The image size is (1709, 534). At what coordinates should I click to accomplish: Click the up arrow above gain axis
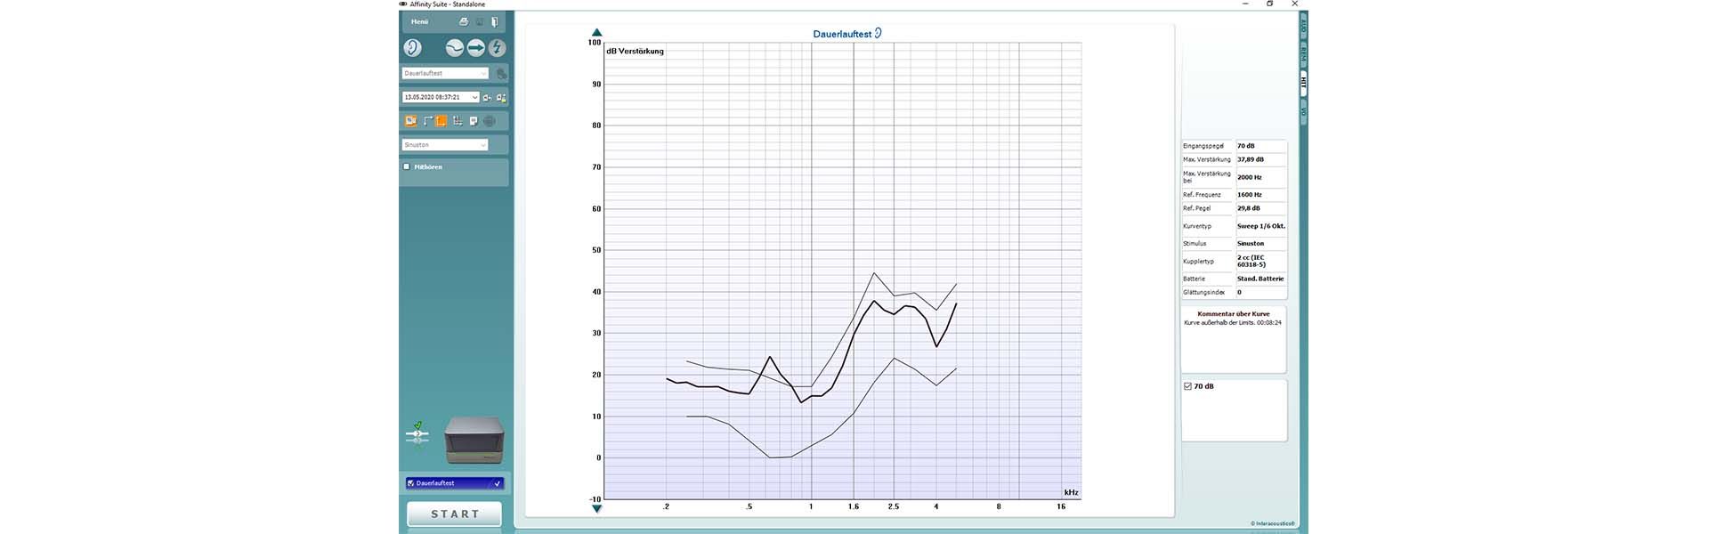[x=597, y=33]
